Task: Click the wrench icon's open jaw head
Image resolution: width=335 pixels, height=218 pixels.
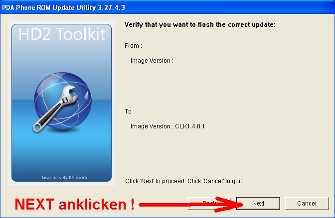Action: coord(70,94)
